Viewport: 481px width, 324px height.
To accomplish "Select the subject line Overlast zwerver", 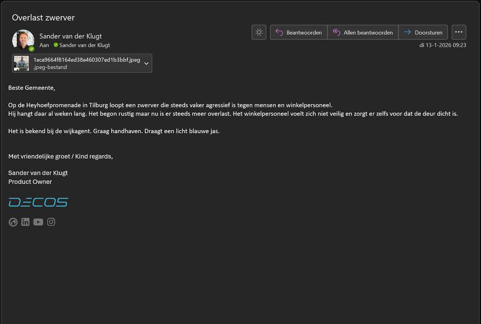I will [x=43, y=17].
